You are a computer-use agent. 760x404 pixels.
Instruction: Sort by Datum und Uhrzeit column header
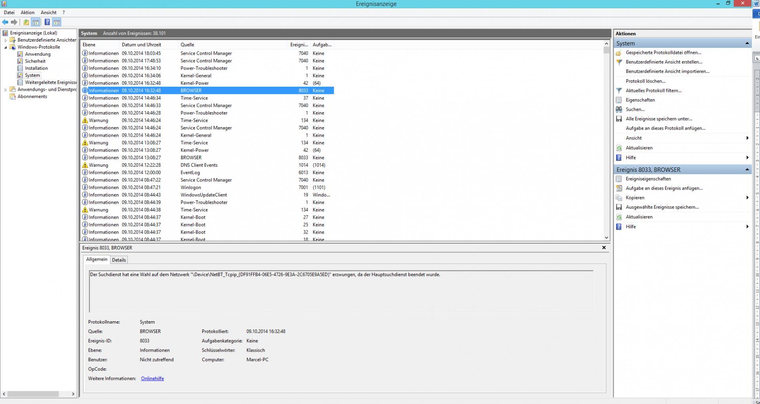[x=148, y=45]
